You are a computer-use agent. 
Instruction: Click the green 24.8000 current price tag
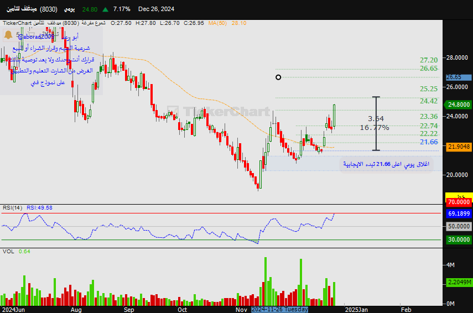pyautogui.click(x=458, y=105)
